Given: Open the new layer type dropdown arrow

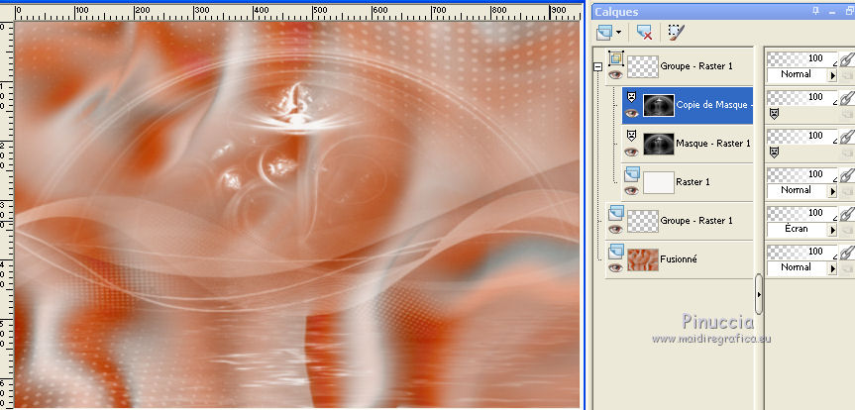Looking at the screenshot, I should click(x=618, y=33).
